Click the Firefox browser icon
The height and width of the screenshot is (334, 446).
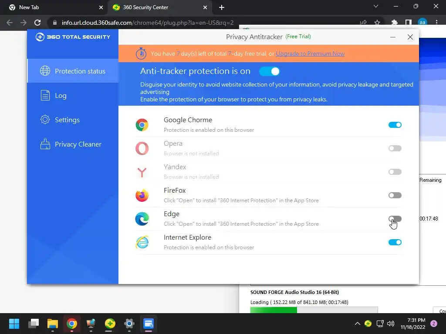pyautogui.click(x=142, y=195)
